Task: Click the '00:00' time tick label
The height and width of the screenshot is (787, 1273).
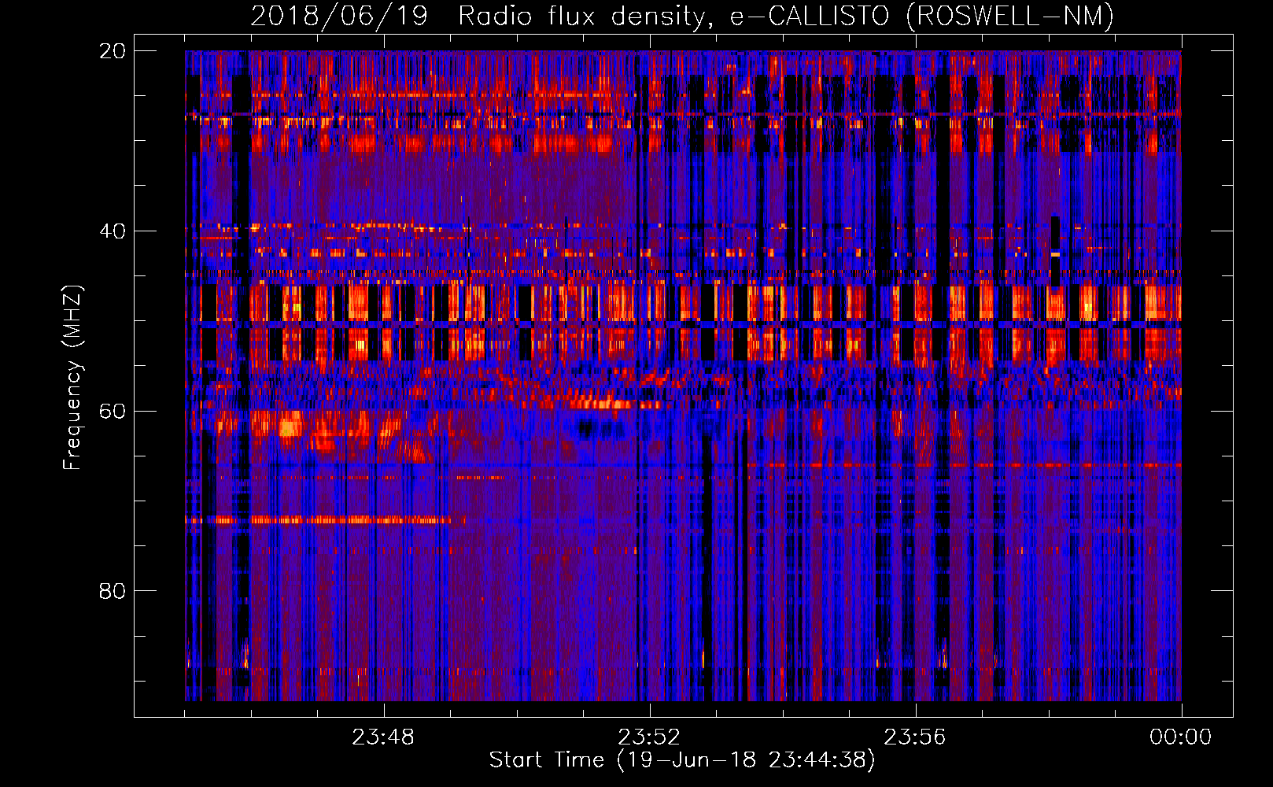Action: coord(1181,737)
